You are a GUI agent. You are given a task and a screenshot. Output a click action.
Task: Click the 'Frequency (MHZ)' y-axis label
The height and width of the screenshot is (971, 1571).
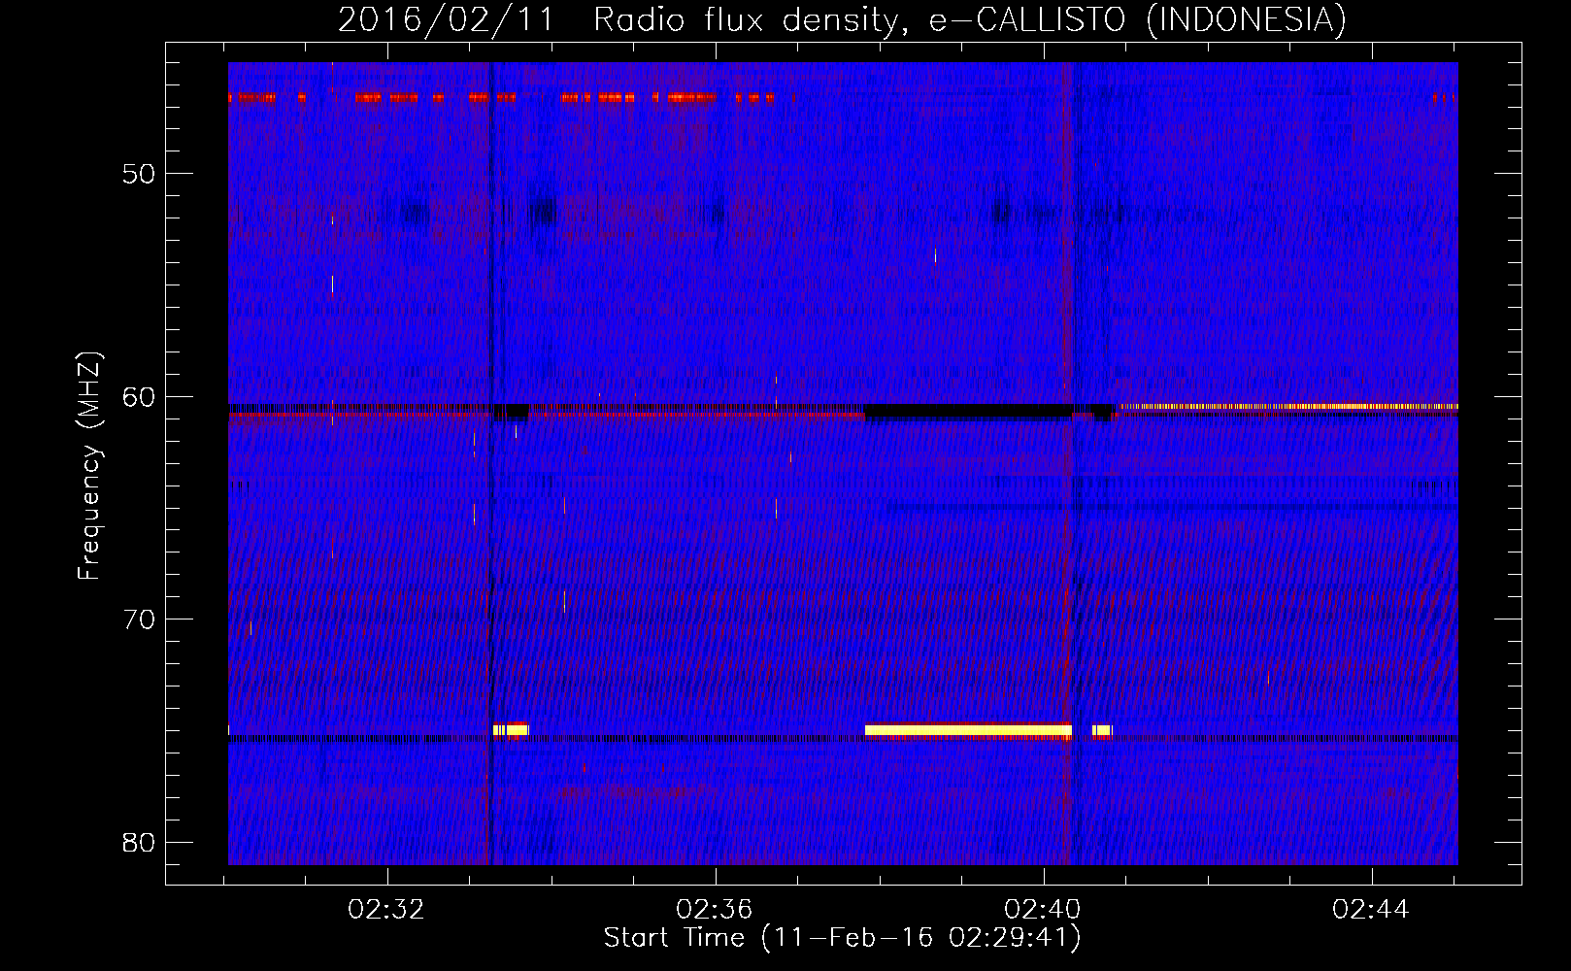pyautogui.click(x=89, y=466)
